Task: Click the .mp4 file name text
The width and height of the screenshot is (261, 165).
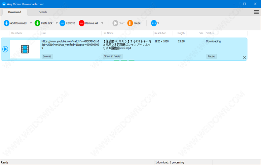Action: point(127,45)
